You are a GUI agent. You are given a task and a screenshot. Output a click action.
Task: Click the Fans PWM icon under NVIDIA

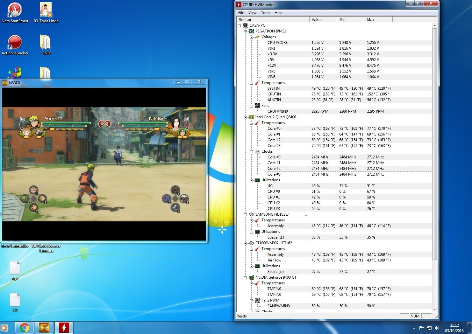point(257,300)
